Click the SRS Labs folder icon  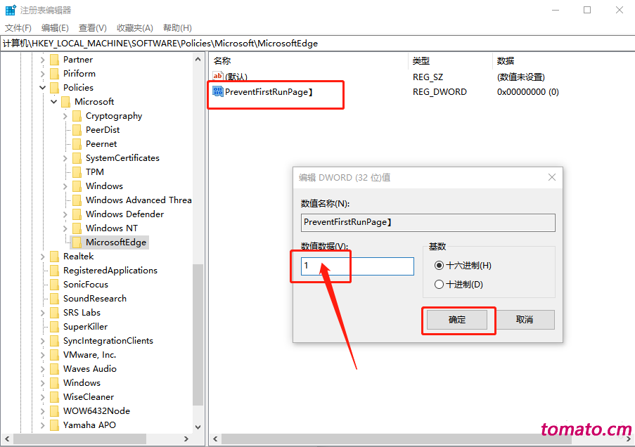click(54, 313)
